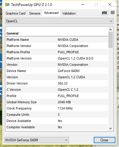Switch to the Sensors tab
This screenshot has height=147, width=119.
[x=35, y=13]
